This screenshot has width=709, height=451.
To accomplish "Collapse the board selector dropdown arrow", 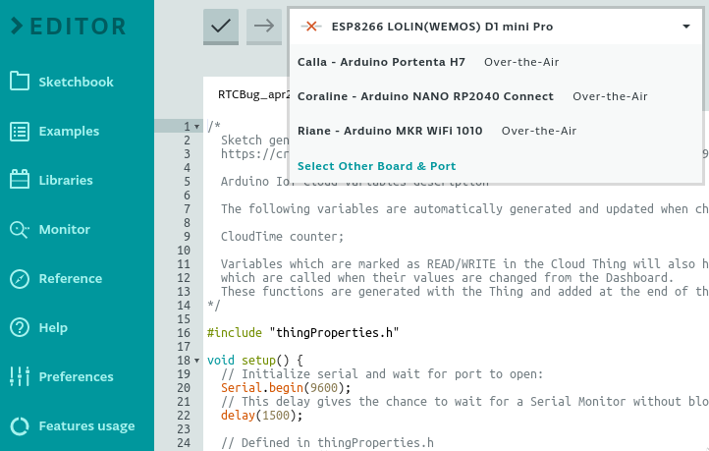I will click(x=686, y=27).
